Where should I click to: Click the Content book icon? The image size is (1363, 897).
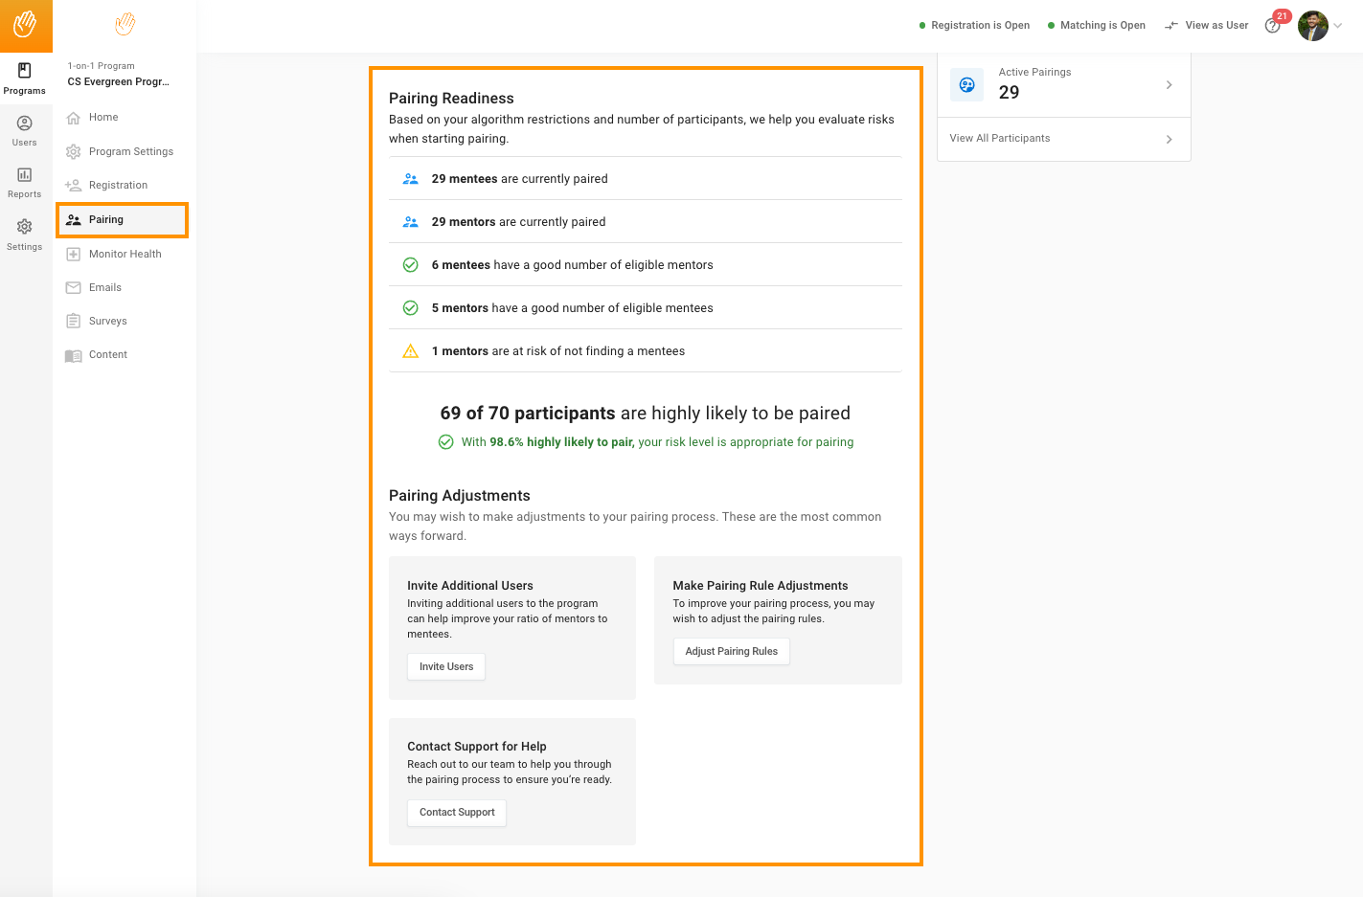point(74,355)
